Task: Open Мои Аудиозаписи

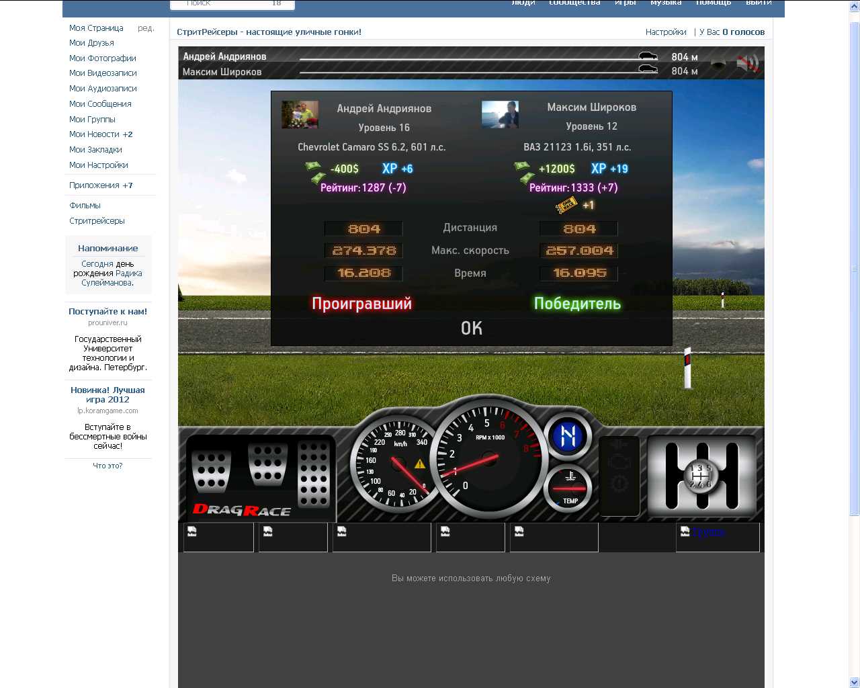Action: tap(103, 88)
